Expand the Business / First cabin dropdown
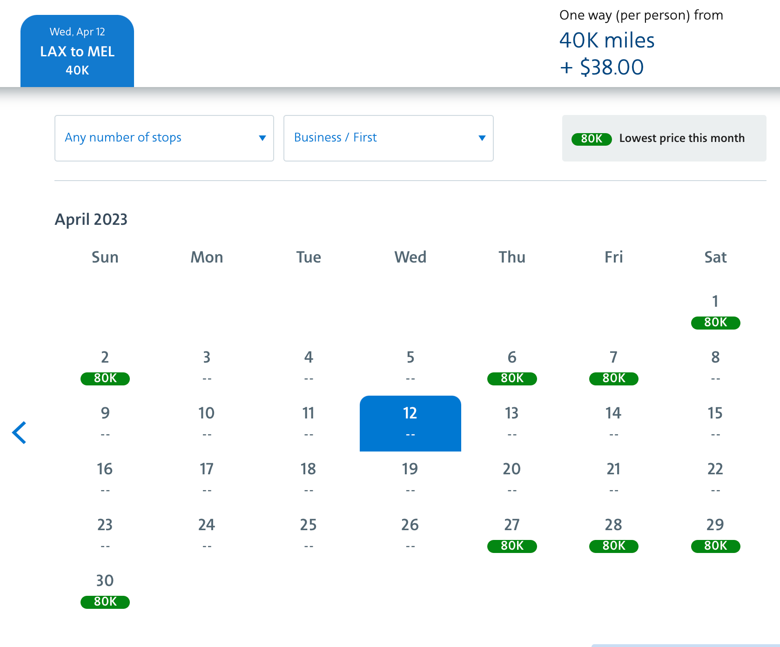The width and height of the screenshot is (780, 647). 388,138
